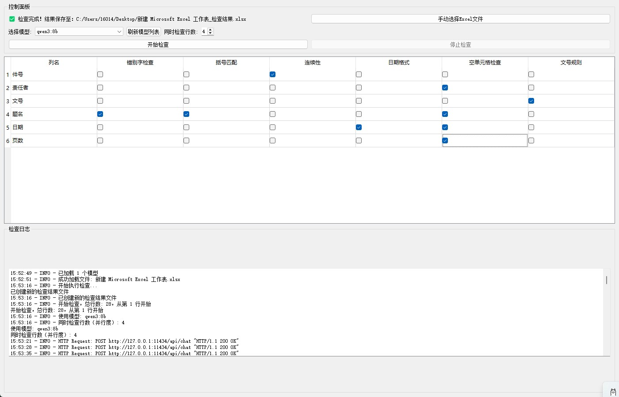The image size is (619, 397).
Task: Click the 同时检查行数 number field
Action: coord(204,32)
